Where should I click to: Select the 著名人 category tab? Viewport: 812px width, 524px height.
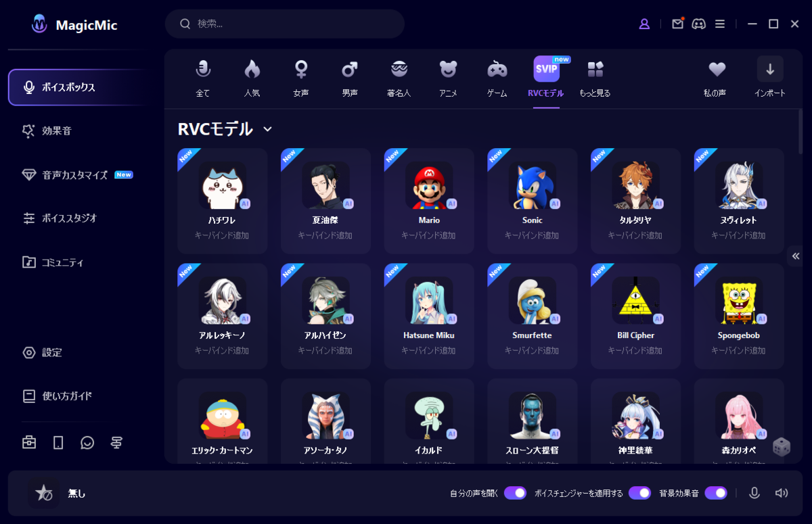[399, 78]
